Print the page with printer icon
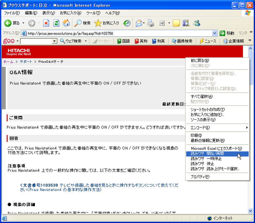255x223 pixels. (x=150, y=23)
